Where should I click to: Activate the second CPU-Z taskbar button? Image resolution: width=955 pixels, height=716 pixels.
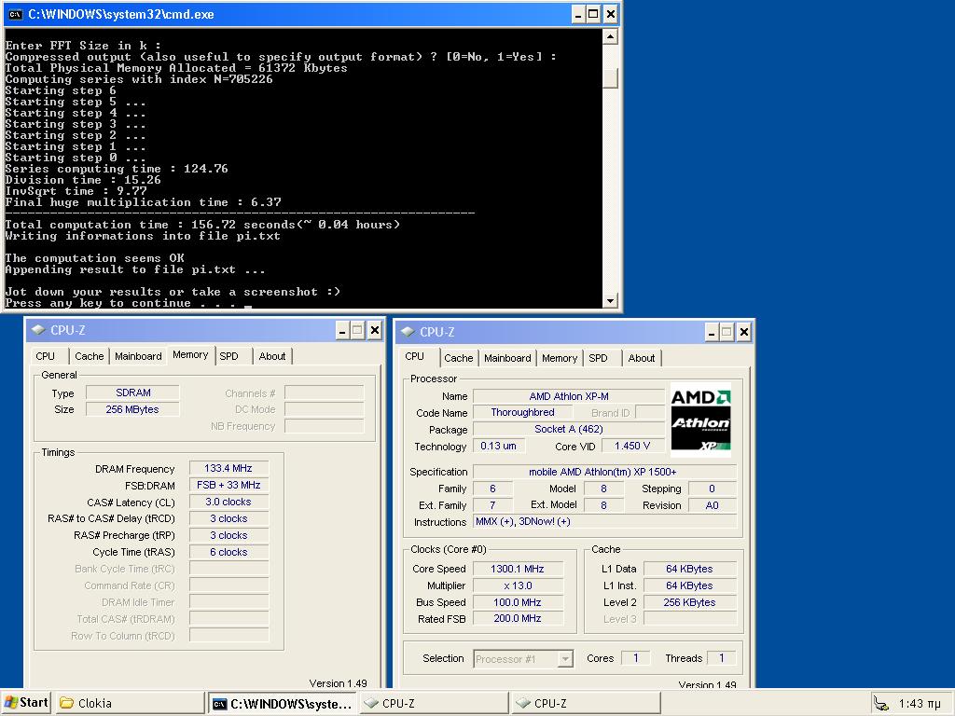tap(586, 703)
